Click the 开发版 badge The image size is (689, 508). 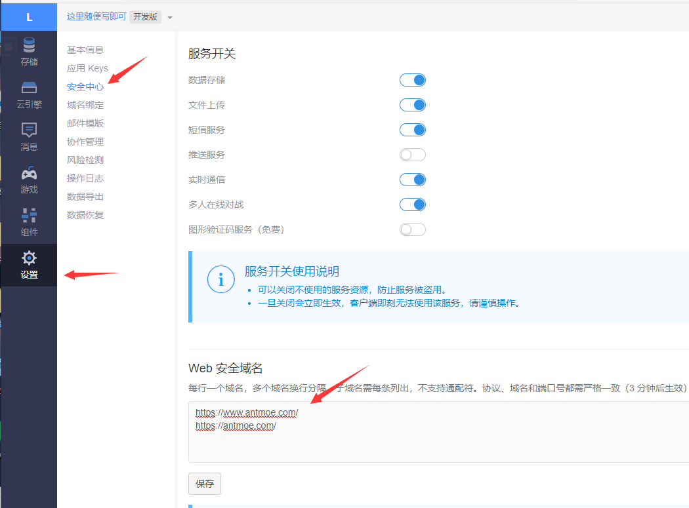(146, 16)
